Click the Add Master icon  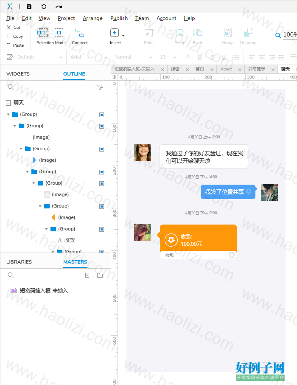(87, 275)
